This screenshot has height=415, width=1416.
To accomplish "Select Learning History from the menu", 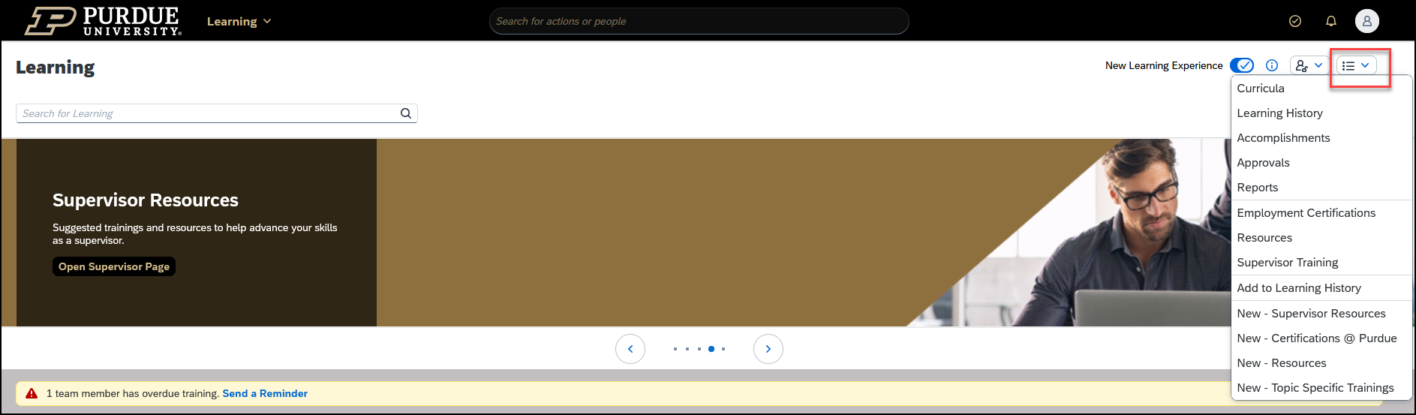I will (1279, 113).
